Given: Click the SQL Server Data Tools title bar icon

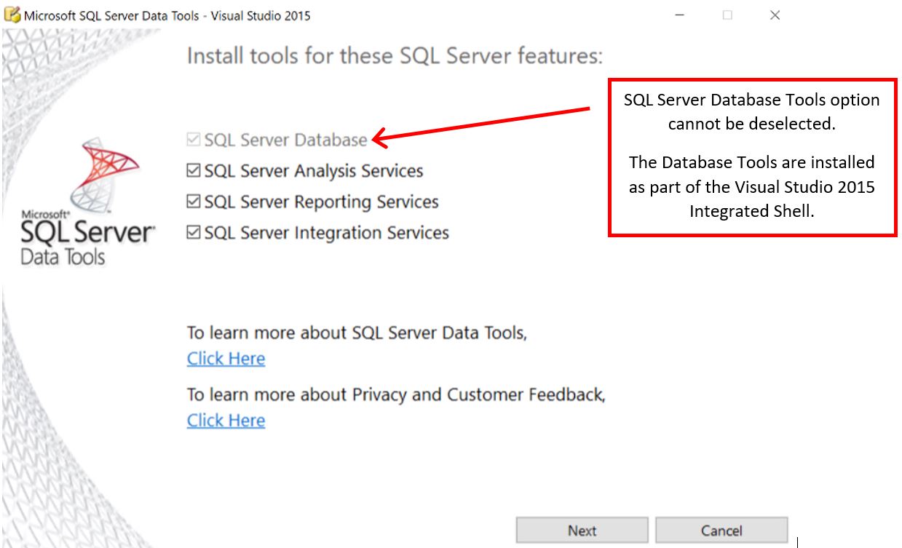Looking at the screenshot, I should 12,15.
